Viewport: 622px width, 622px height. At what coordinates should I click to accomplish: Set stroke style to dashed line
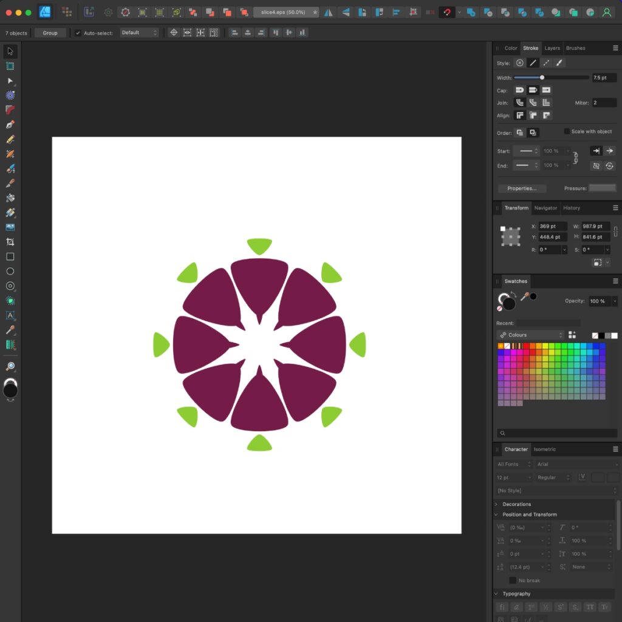pos(546,63)
